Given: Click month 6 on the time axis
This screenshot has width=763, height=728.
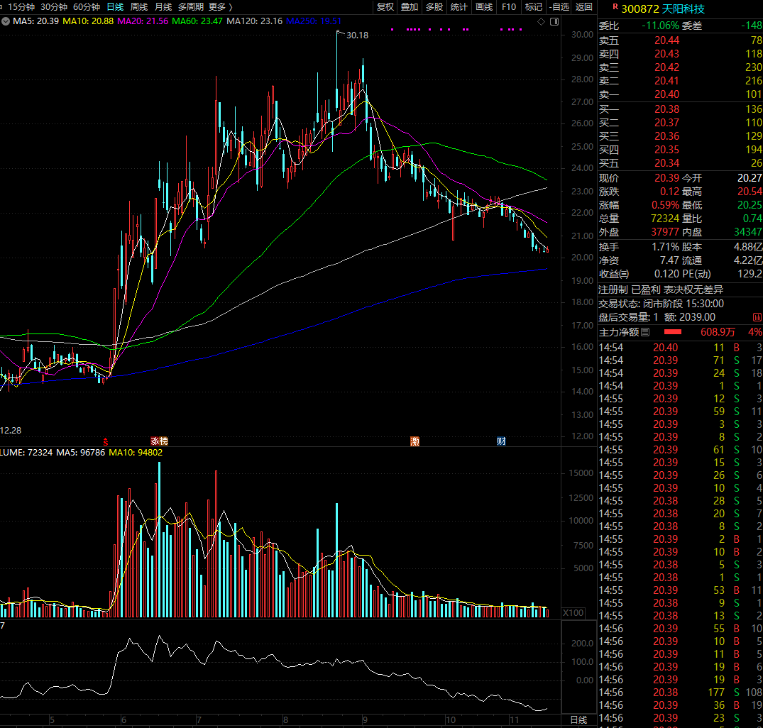Looking at the screenshot, I should [x=123, y=720].
